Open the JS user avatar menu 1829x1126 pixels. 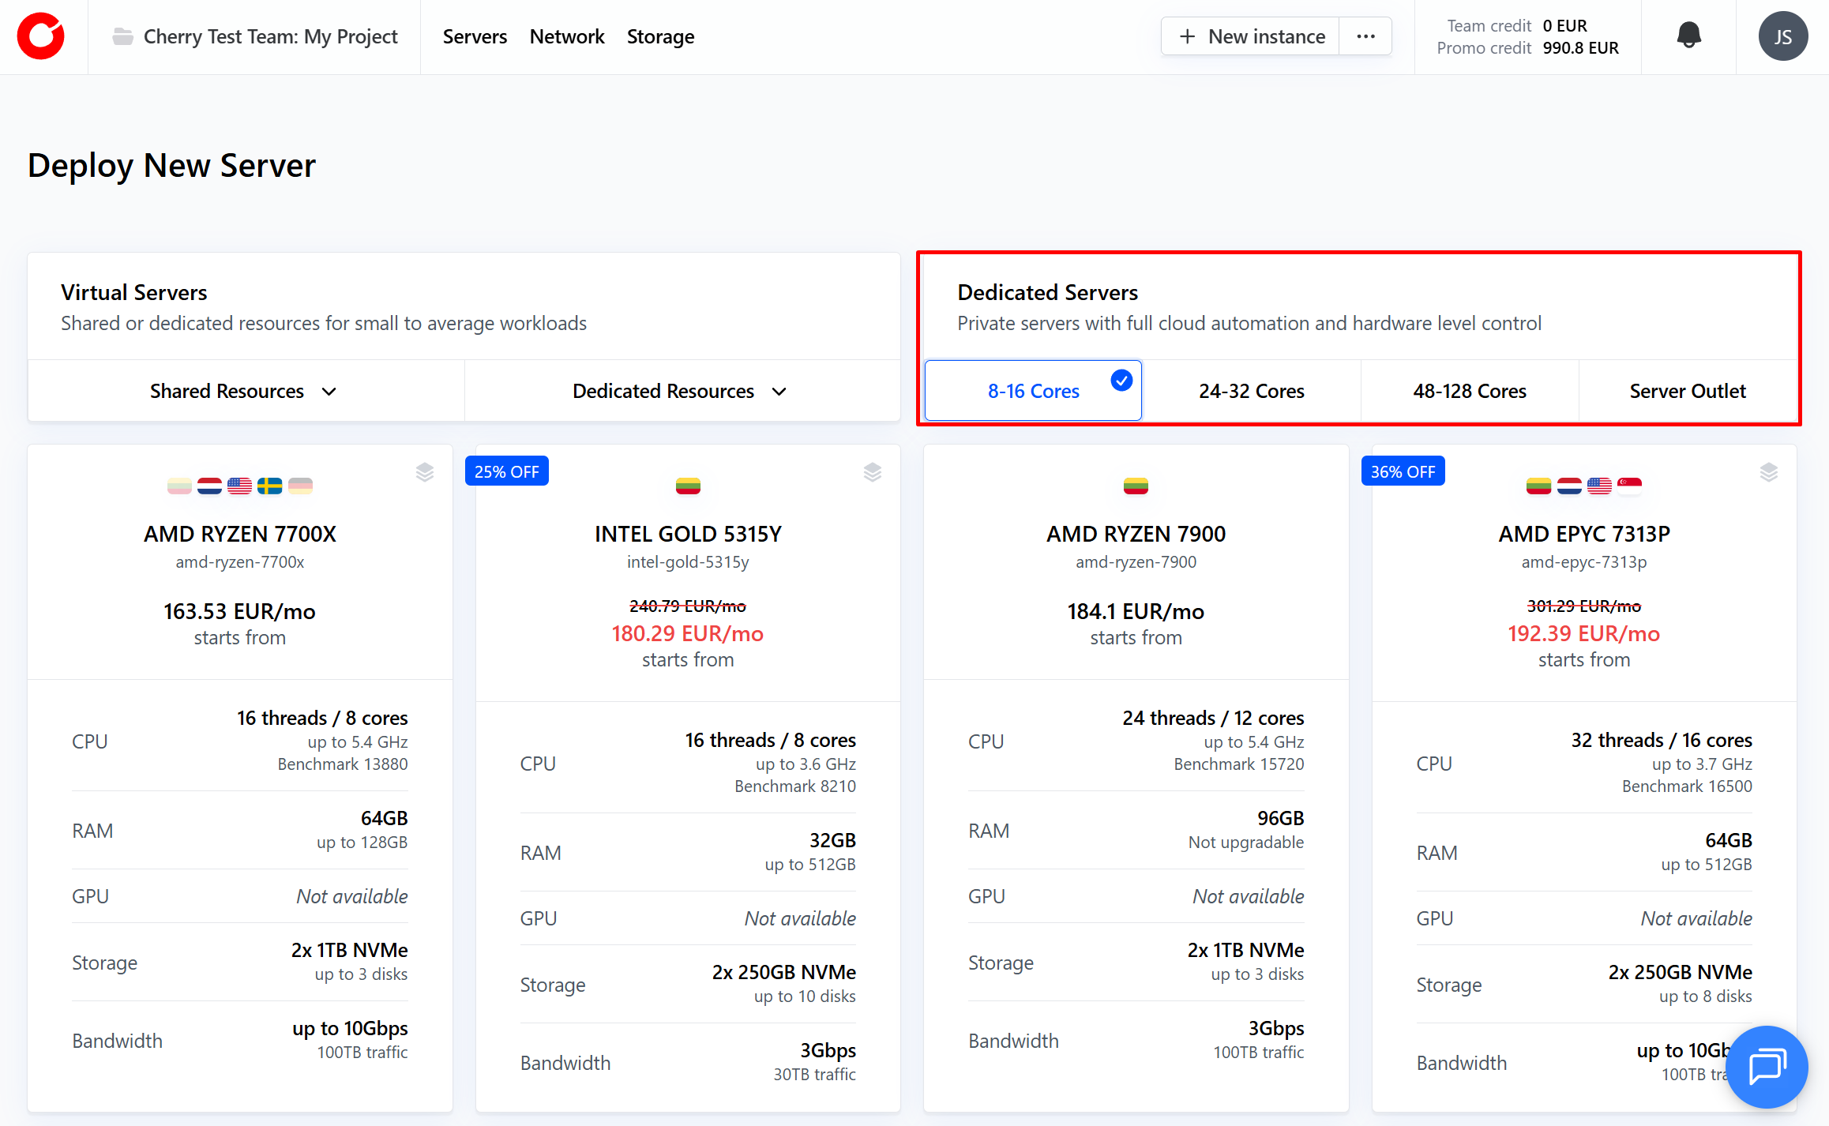[1782, 36]
